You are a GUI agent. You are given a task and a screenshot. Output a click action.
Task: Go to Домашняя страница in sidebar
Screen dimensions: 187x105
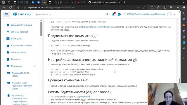click(21, 25)
